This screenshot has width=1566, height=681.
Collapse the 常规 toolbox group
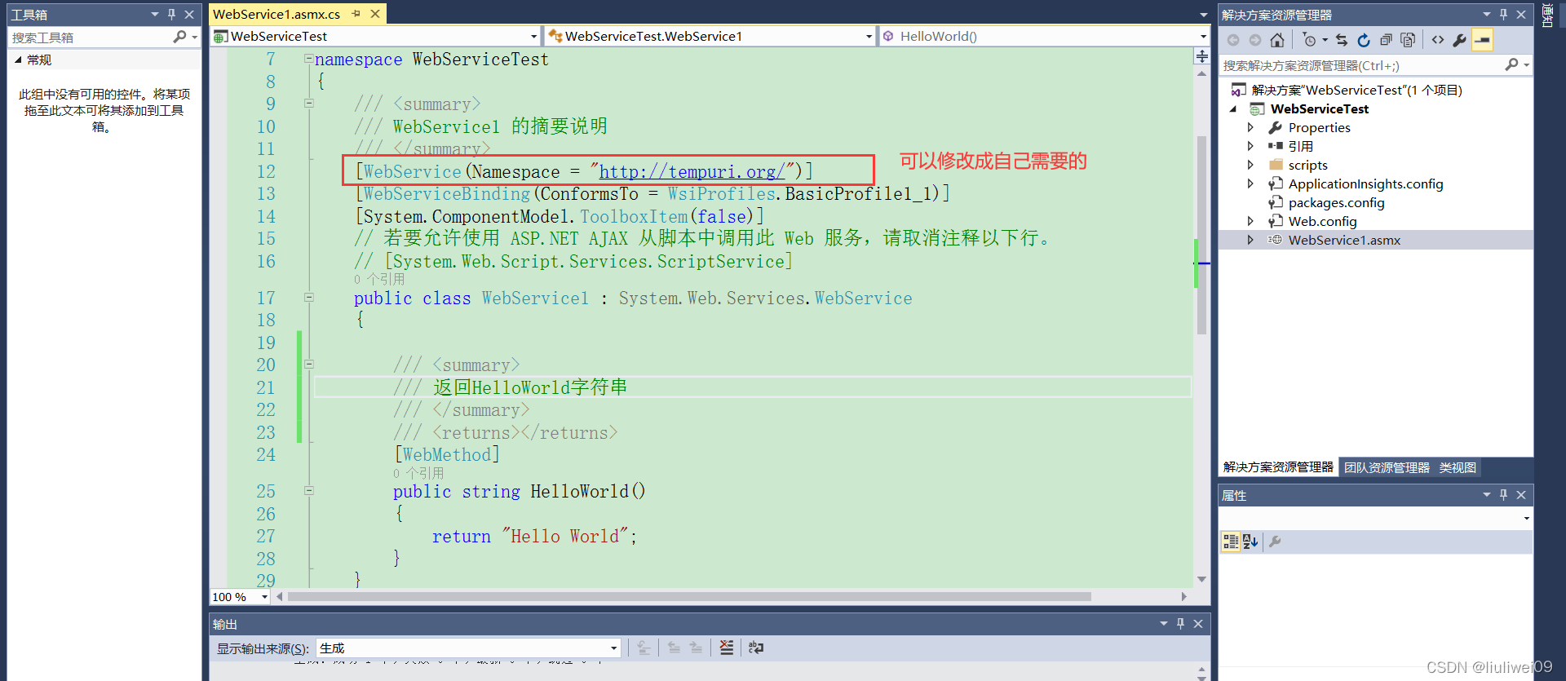pyautogui.click(x=18, y=60)
